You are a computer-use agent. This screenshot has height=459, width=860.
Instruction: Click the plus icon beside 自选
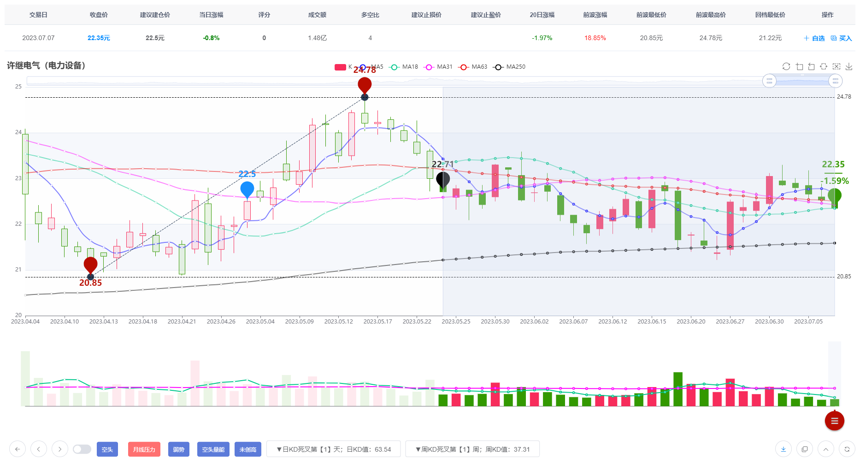[807, 38]
